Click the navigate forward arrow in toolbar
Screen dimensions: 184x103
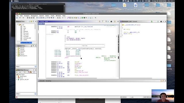23,18
